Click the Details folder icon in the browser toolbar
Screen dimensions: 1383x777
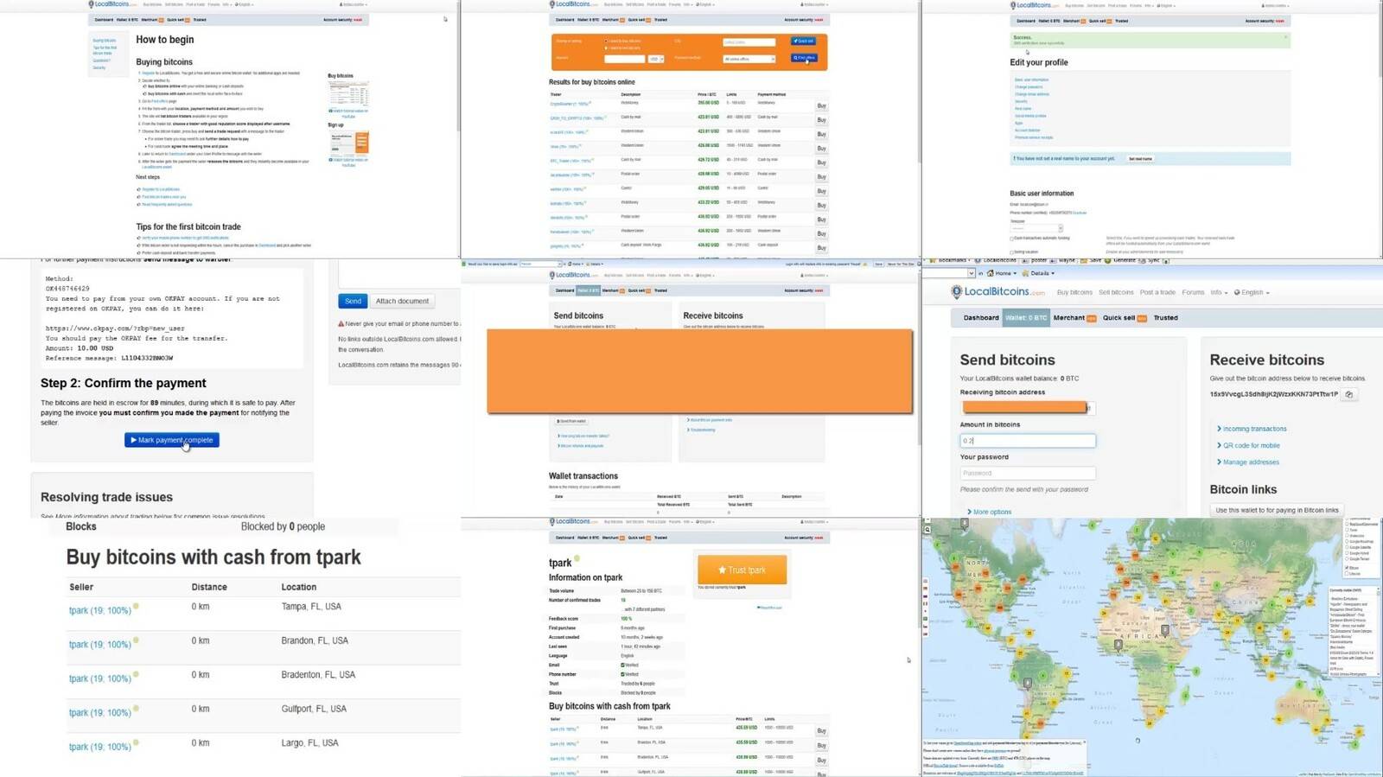[1026, 273]
